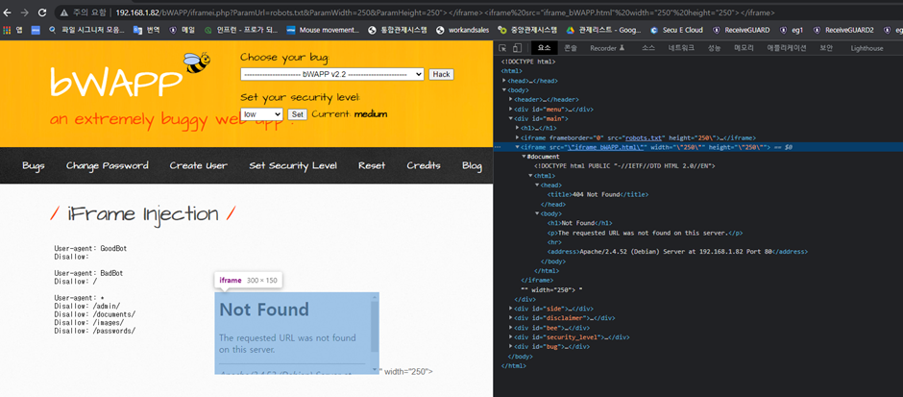Open the 메일 bookmark
Viewport: 903px width, 397px height.
click(x=183, y=30)
